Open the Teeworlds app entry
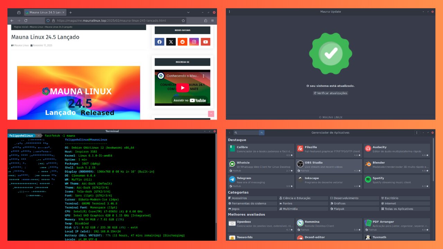 click(261, 237)
